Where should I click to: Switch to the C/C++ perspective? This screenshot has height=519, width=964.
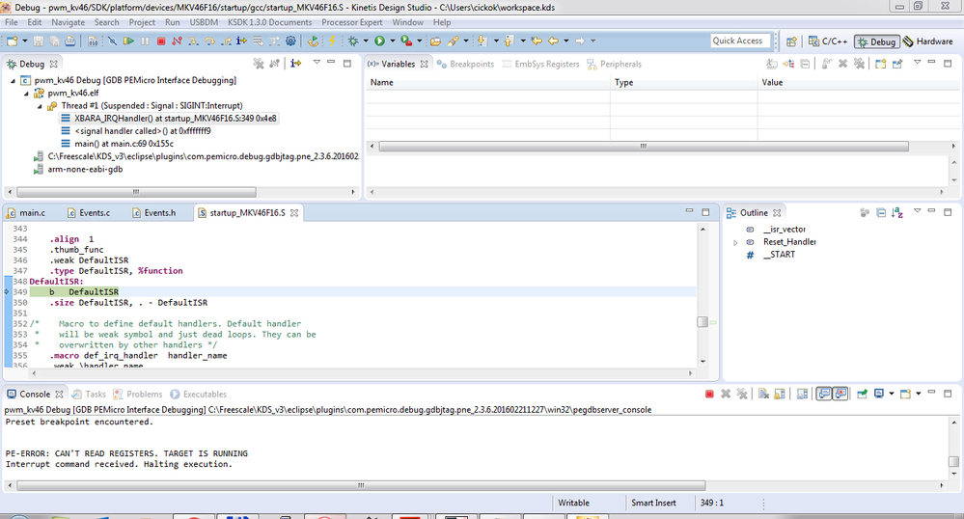(827, 41)
